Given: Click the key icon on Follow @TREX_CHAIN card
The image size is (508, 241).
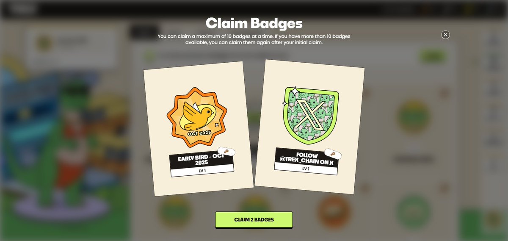Looking at the screenshot, I should [x=333, y=154].
